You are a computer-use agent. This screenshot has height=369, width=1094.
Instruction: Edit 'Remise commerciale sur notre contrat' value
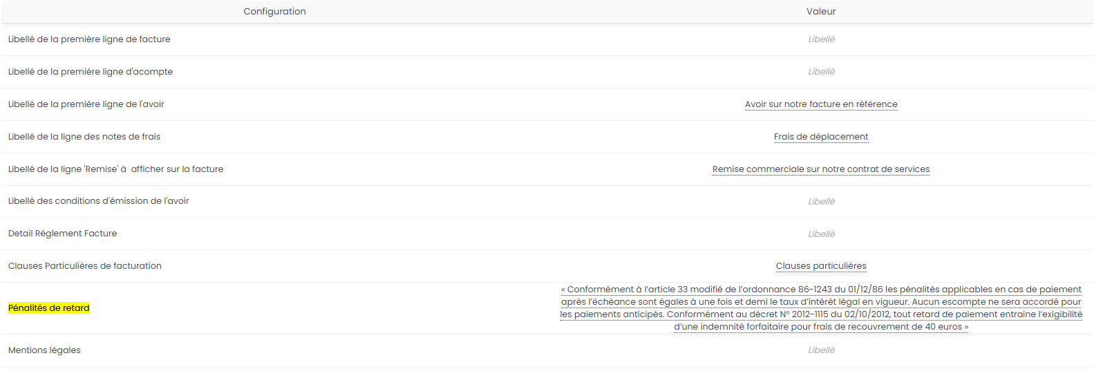821,169
